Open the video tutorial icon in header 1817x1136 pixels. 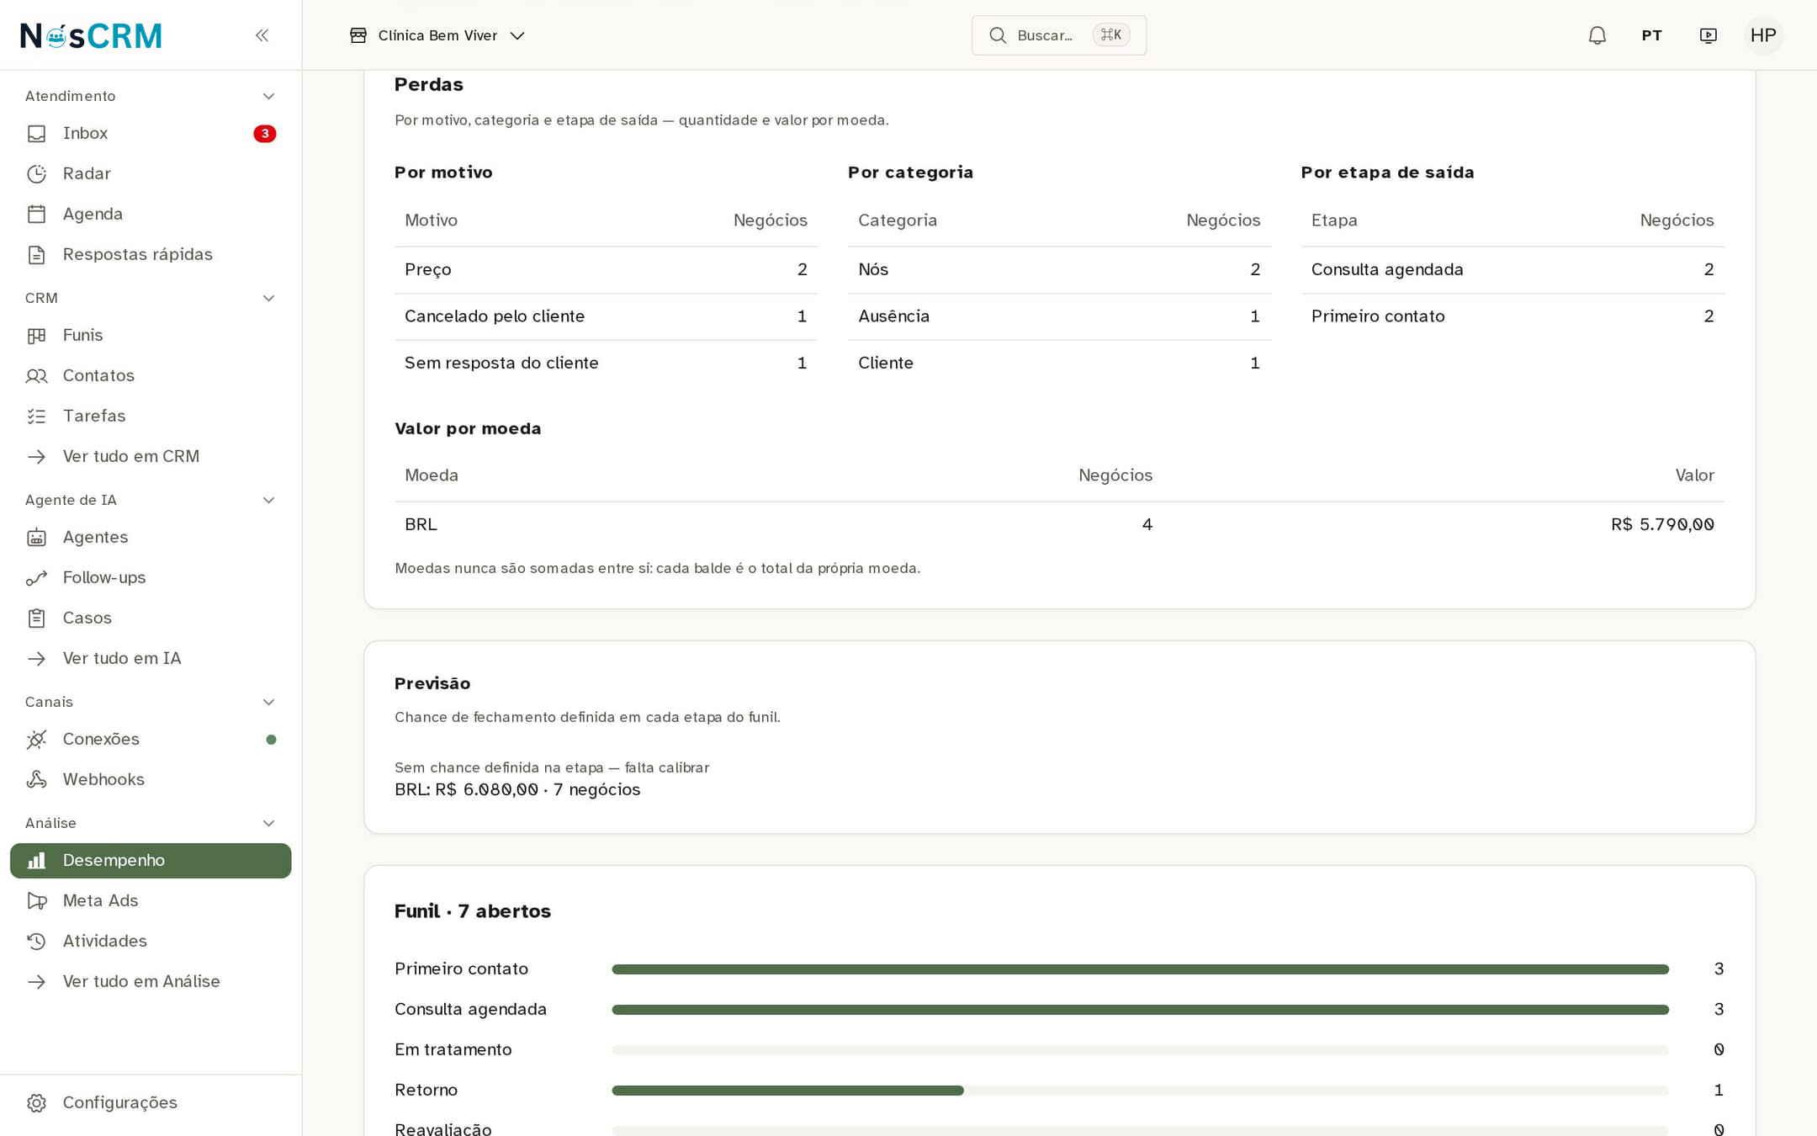(1708, 35)
